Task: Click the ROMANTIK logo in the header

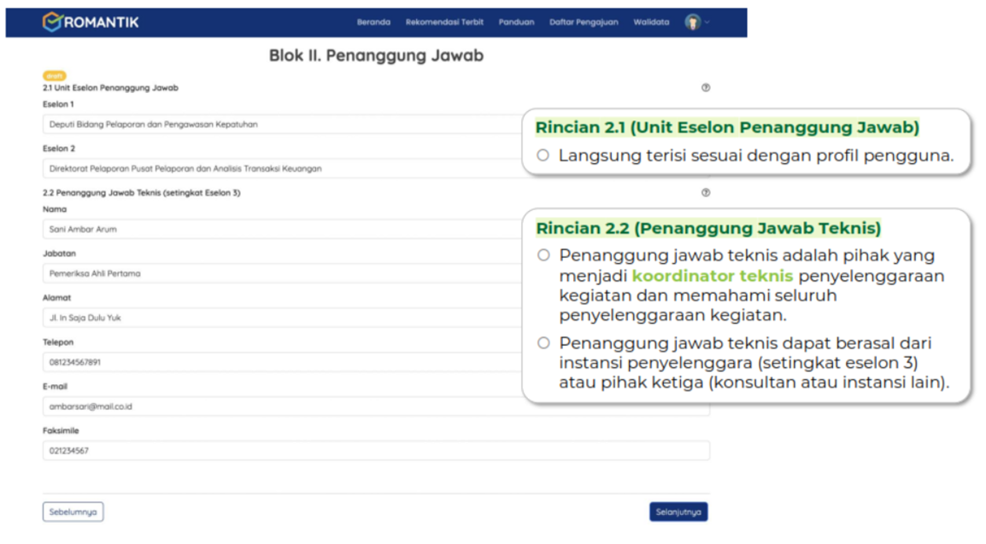Action: click(x=91, y=22)
